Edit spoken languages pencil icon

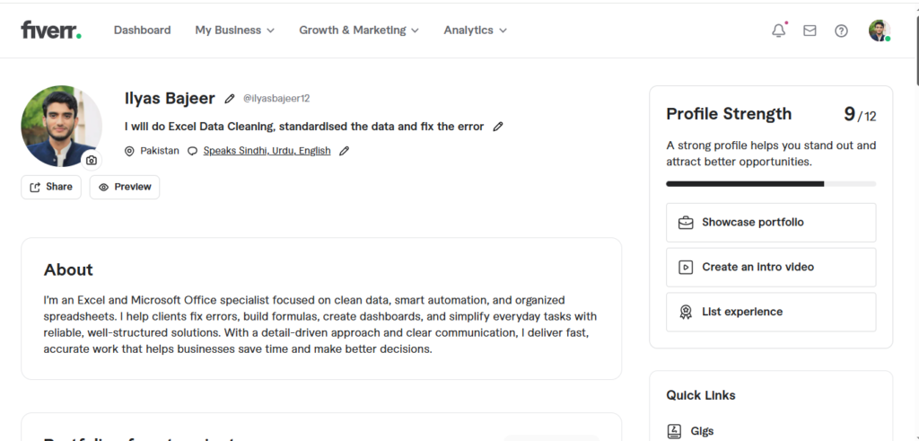coord(344,151)
